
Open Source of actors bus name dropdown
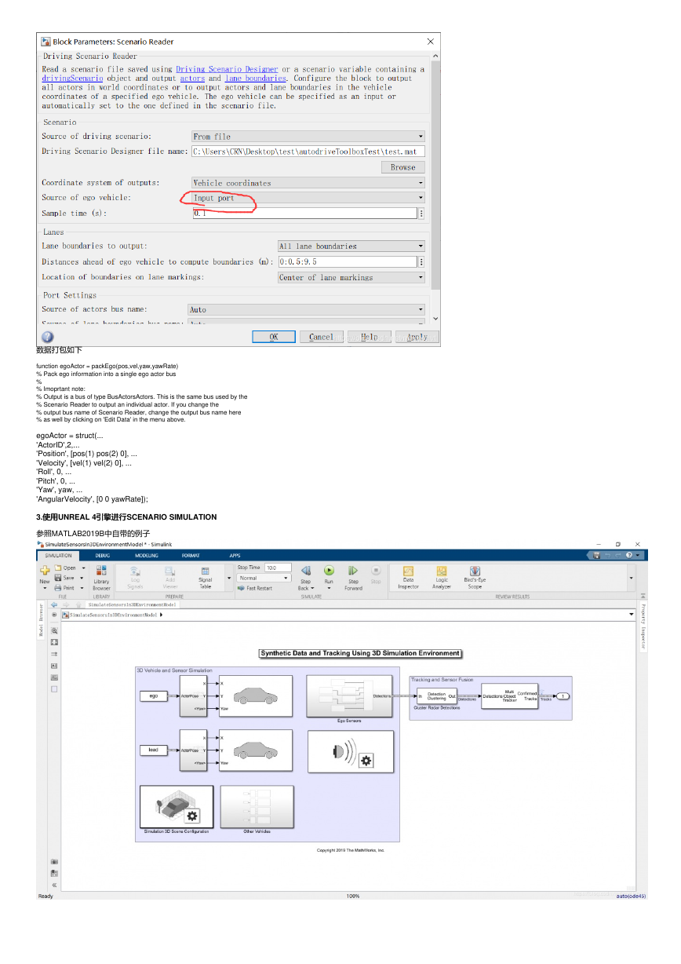point(307,309)
